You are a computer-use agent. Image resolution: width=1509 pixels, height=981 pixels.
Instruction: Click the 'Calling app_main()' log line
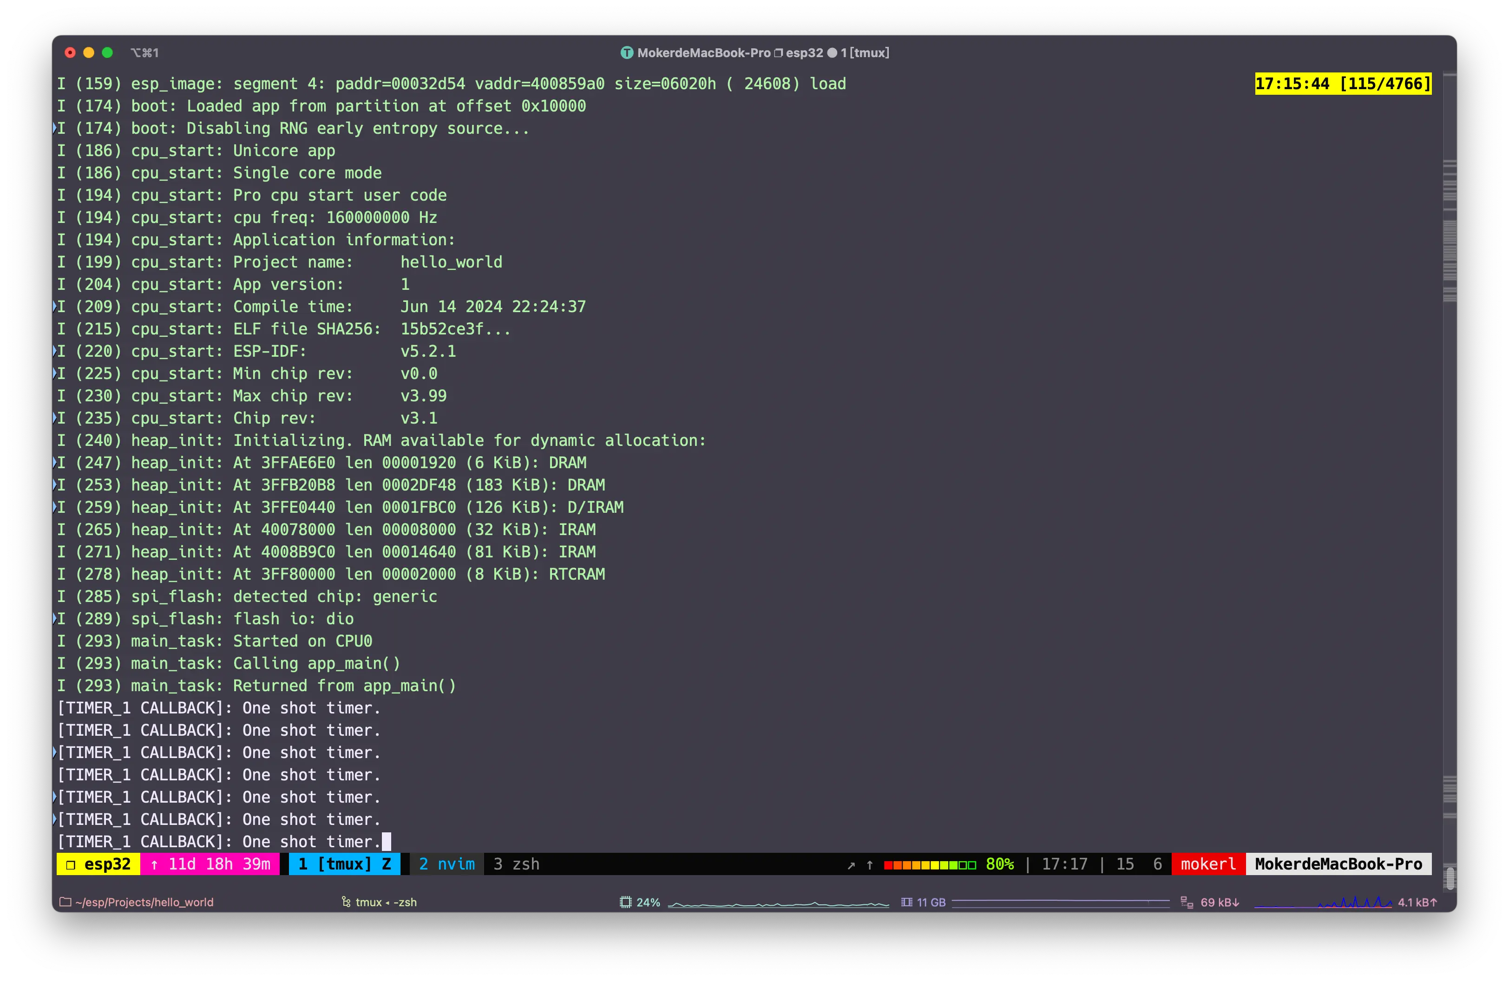point(228,663)
